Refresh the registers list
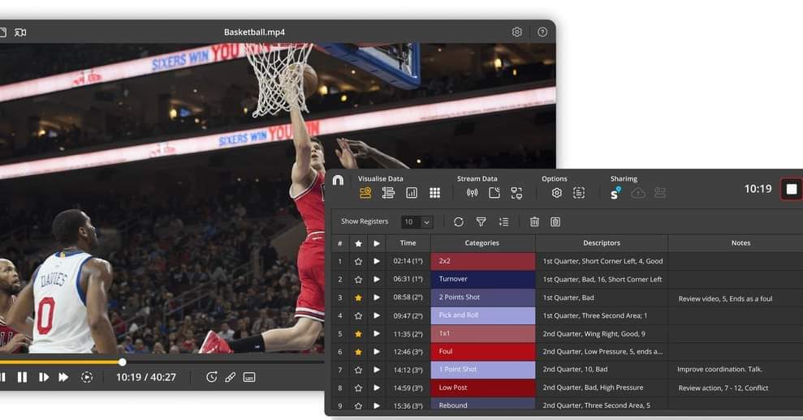Image resolution: width=803 pixels, height=420 pixels. point(459,221)
